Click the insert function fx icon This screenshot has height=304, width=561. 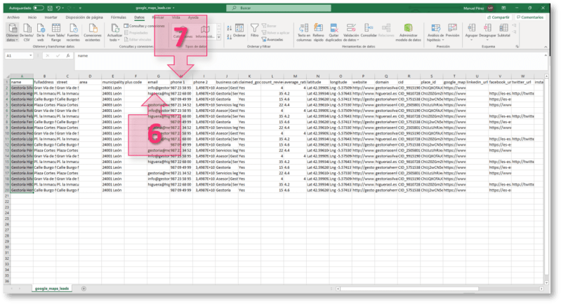click(x=68, y=55)
